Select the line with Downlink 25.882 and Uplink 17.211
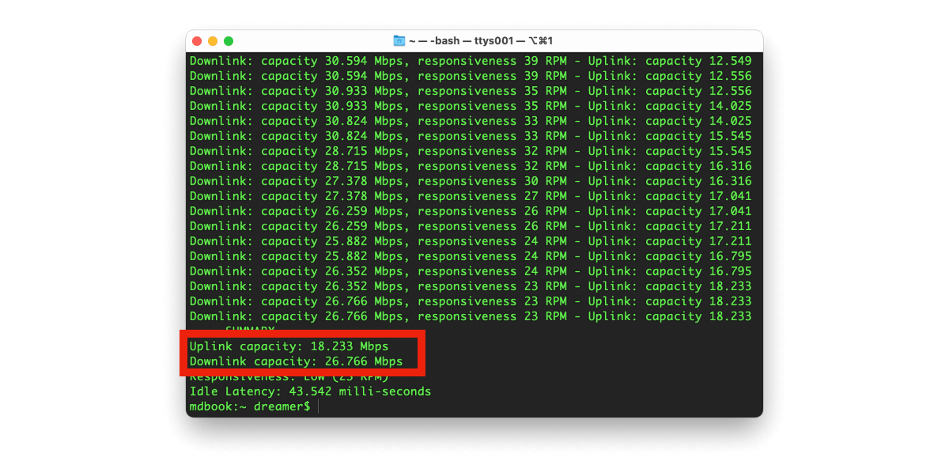This screenshot has width=949, height=476. pyautogui.click(x=471, y=241)
